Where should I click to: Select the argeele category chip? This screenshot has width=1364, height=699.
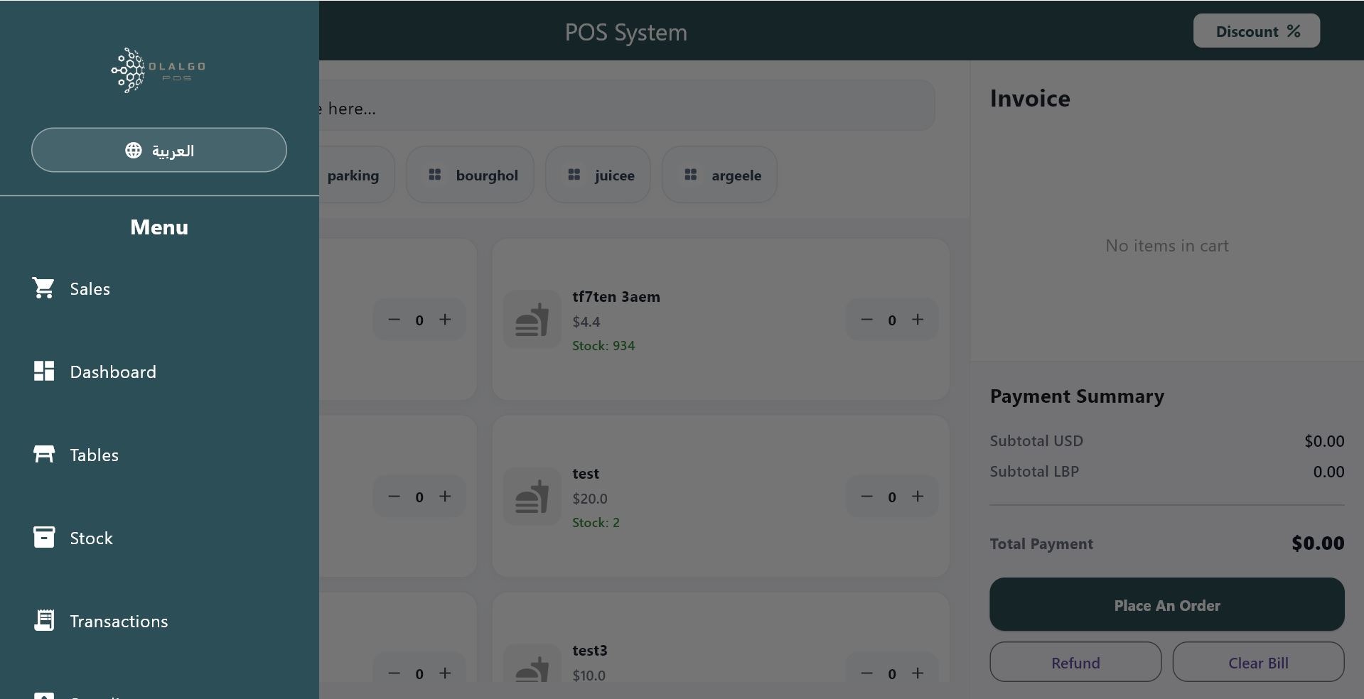tap(719, 175)
